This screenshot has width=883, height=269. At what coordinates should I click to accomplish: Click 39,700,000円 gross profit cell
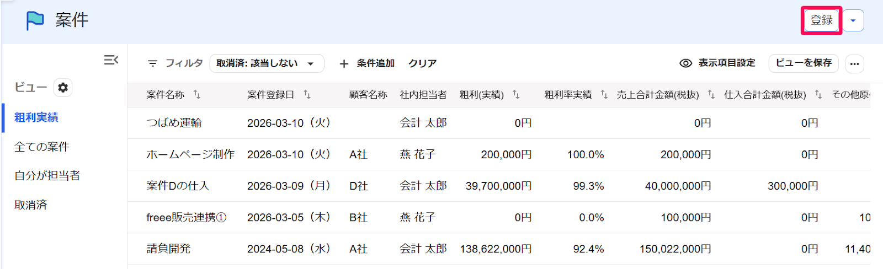click(499, 186)
